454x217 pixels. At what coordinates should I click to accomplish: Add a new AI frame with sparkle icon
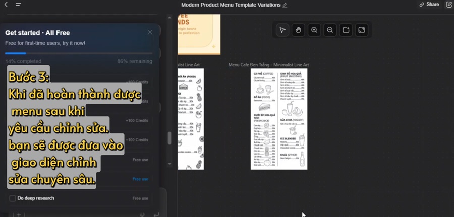[x=346, y=30]
